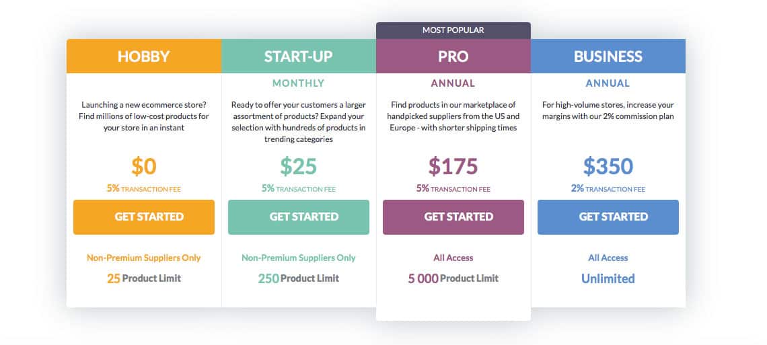Click the MONTHLY label under Start-Up
Image resolution: width=767 pixels, height=345 pixels.
coord(298,83)
